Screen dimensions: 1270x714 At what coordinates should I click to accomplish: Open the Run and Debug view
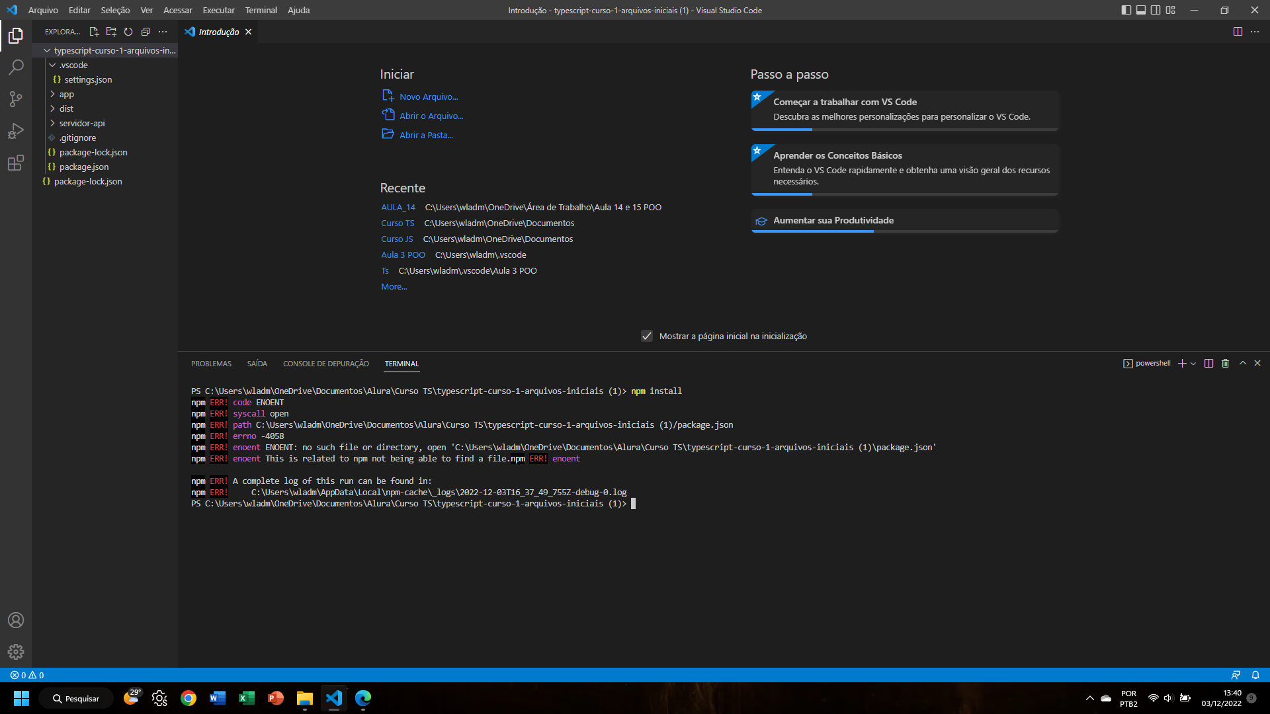(x=16, y=131)
